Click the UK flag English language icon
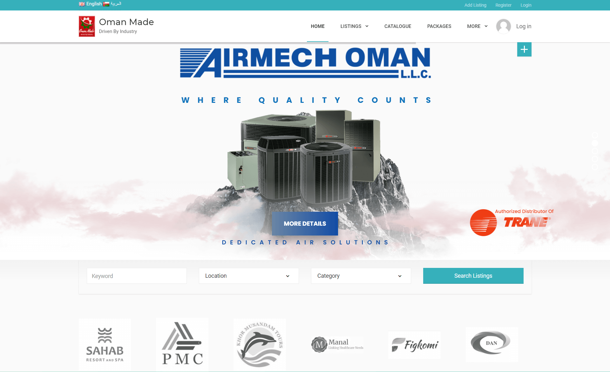610x372 pixels. pyautogui.click(x=82, y=4)
